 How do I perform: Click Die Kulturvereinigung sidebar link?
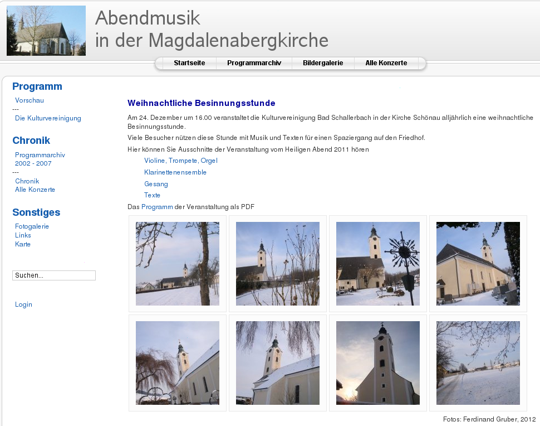[48, 118]
